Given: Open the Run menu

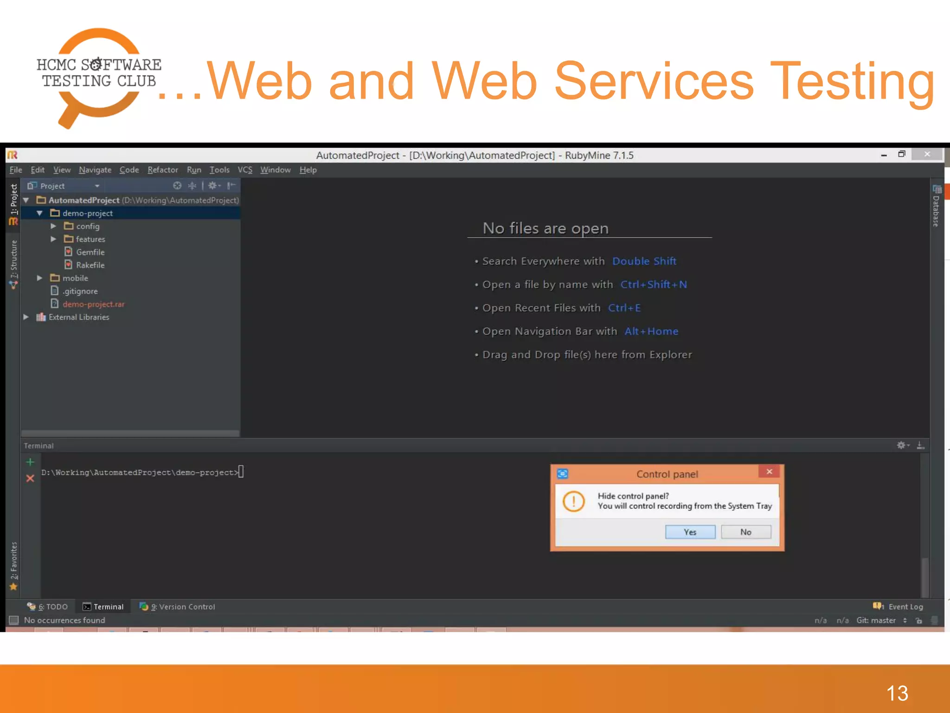Looking at the screenshot, I should (194, 170).
